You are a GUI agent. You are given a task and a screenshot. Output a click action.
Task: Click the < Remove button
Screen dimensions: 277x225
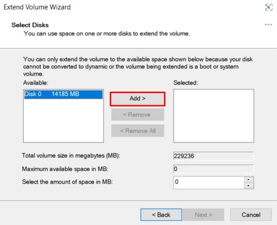click(138, 114)
